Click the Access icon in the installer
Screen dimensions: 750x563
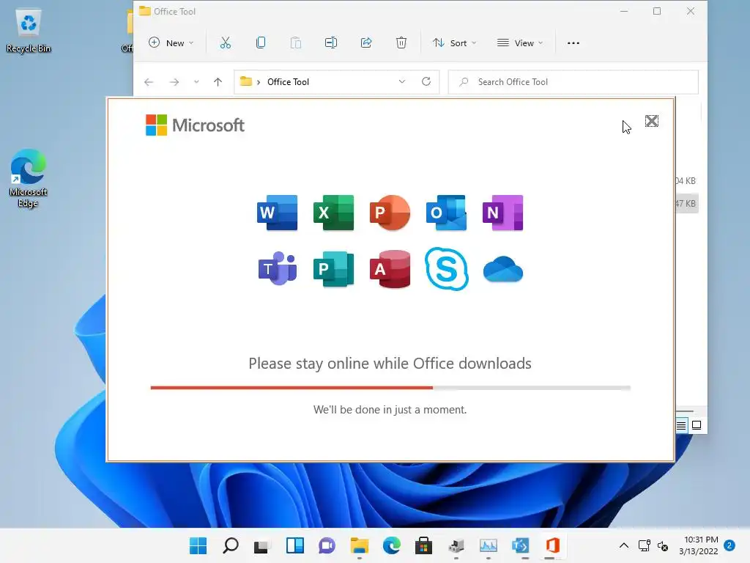click(x=390, y=268)
